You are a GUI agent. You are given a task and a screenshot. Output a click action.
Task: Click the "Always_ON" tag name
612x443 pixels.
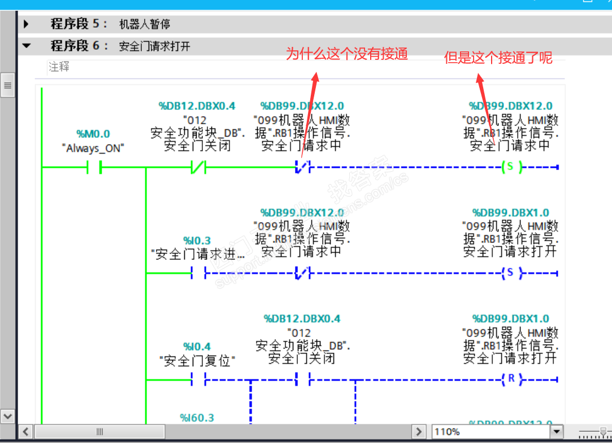93,148
